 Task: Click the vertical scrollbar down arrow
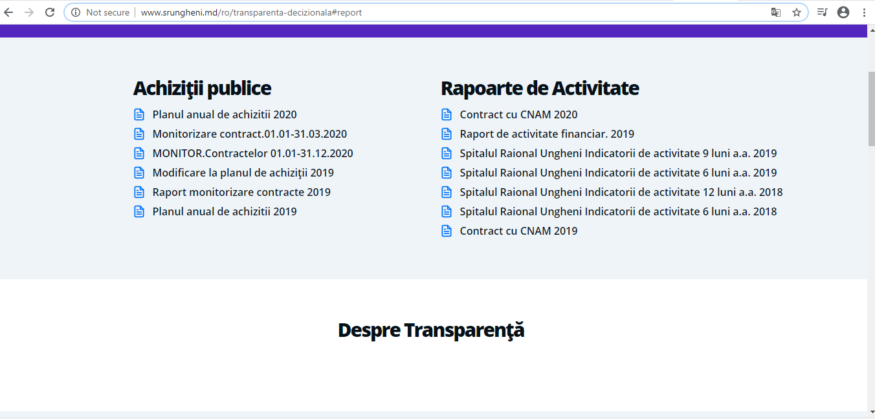pos(870,410)
